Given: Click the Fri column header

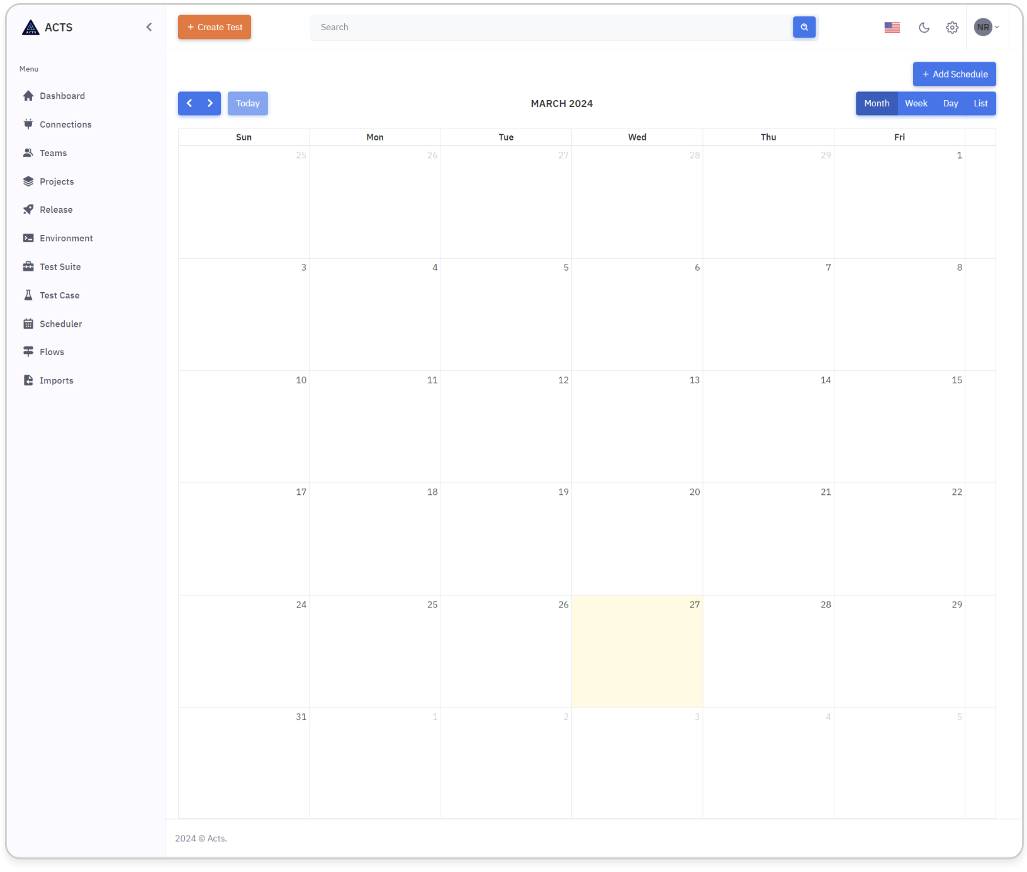Looking at the screenshot, I should pos(900,137).
